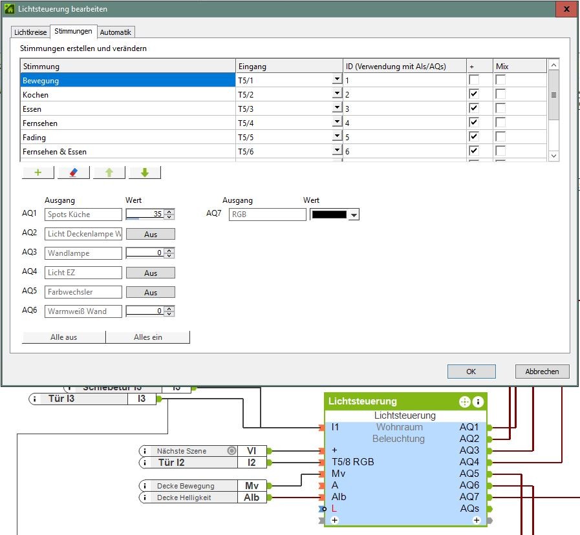580x535 pixels.
Task: Click the green plus add mood button
Action: coord(38,173)
